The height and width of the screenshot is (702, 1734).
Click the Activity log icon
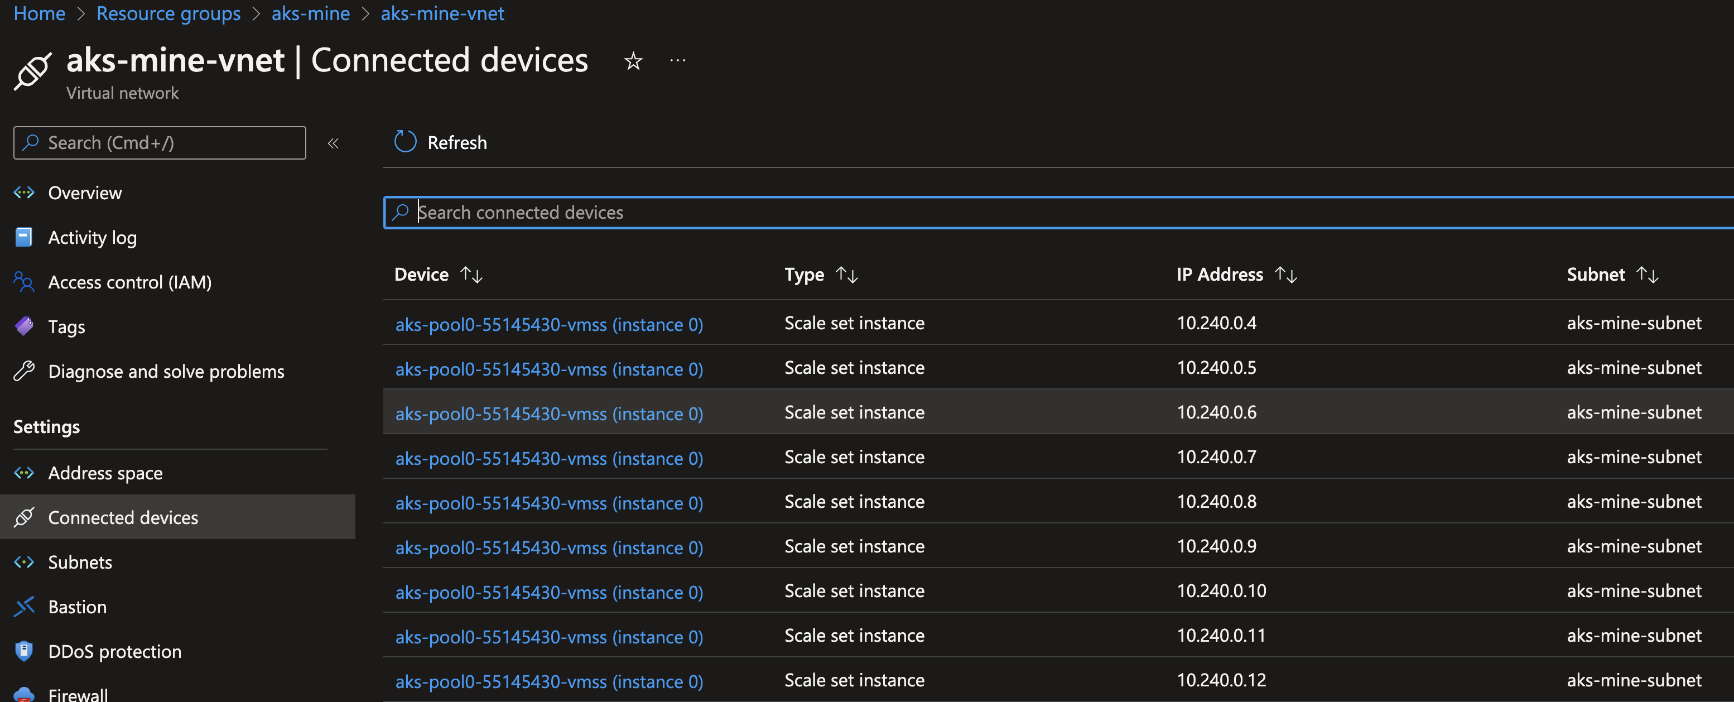[24, 237]
